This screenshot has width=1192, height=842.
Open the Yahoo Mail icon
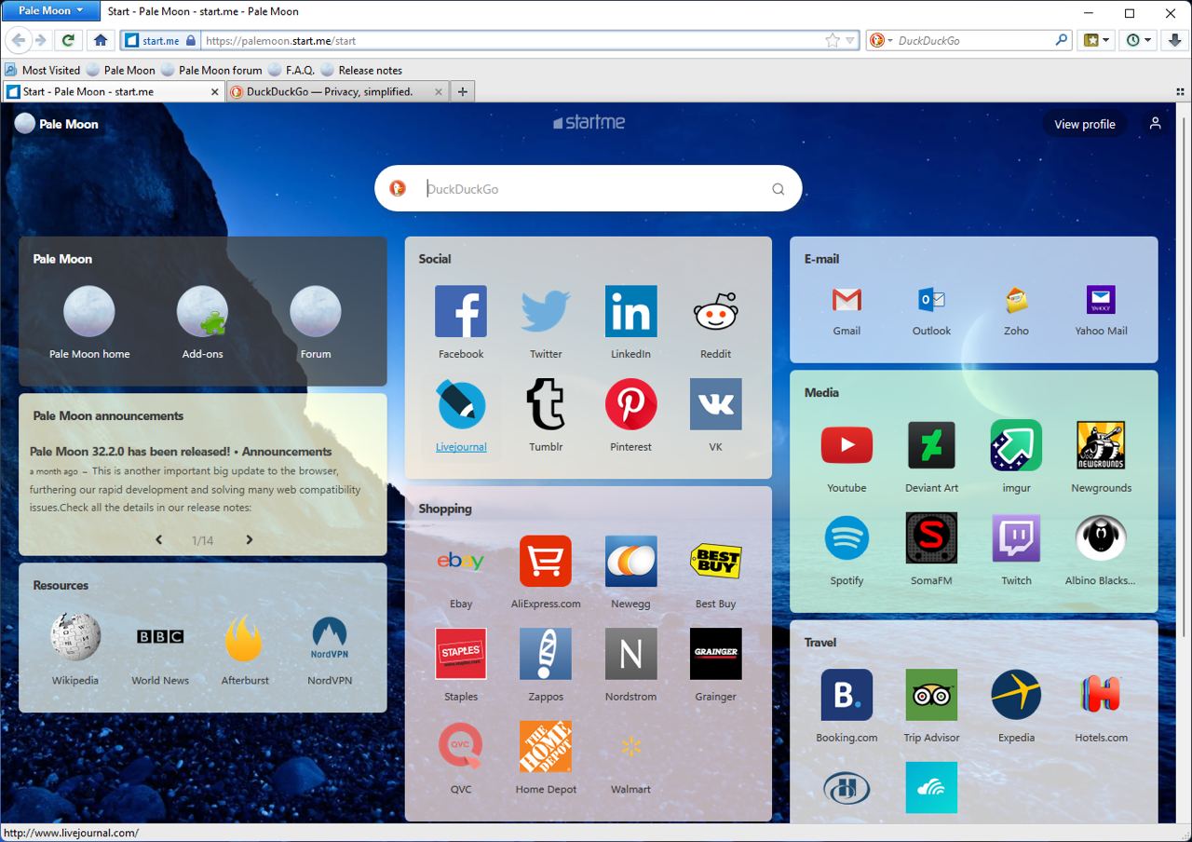(1101, 300)
